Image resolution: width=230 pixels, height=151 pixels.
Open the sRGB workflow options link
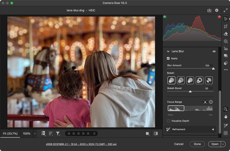81,144
